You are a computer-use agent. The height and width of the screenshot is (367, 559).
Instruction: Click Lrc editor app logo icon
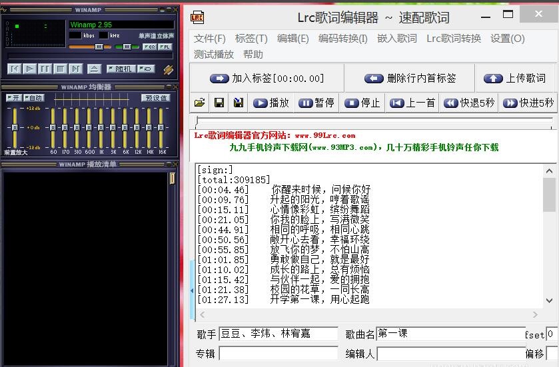click(x=197, y=17)
